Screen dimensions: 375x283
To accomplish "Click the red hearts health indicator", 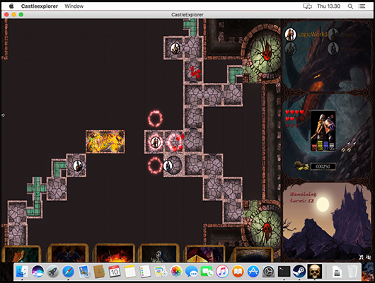I will 294,119.
